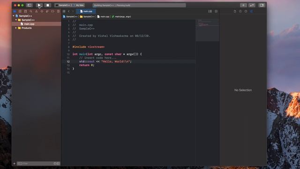Click the "Hello, World!\n" string
The image size is (300, 169).
pos(116,61)
